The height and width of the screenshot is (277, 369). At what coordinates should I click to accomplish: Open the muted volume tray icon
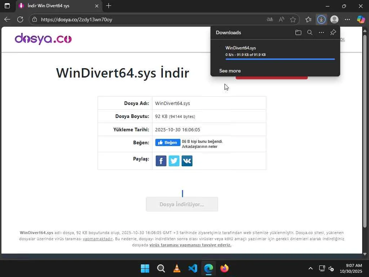click(x=331, y=268)
